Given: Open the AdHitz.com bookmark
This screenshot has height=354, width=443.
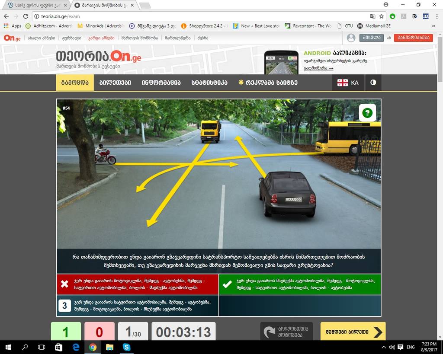Looking at the screenshot, I should coord(49,26).
